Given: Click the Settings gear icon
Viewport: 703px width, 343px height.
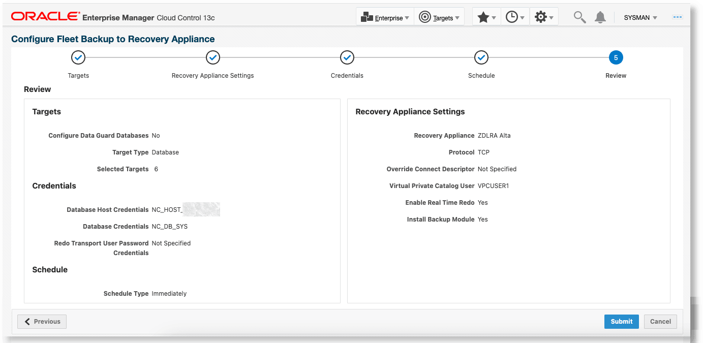Looking at the screenshot, I should pos(540,17).
